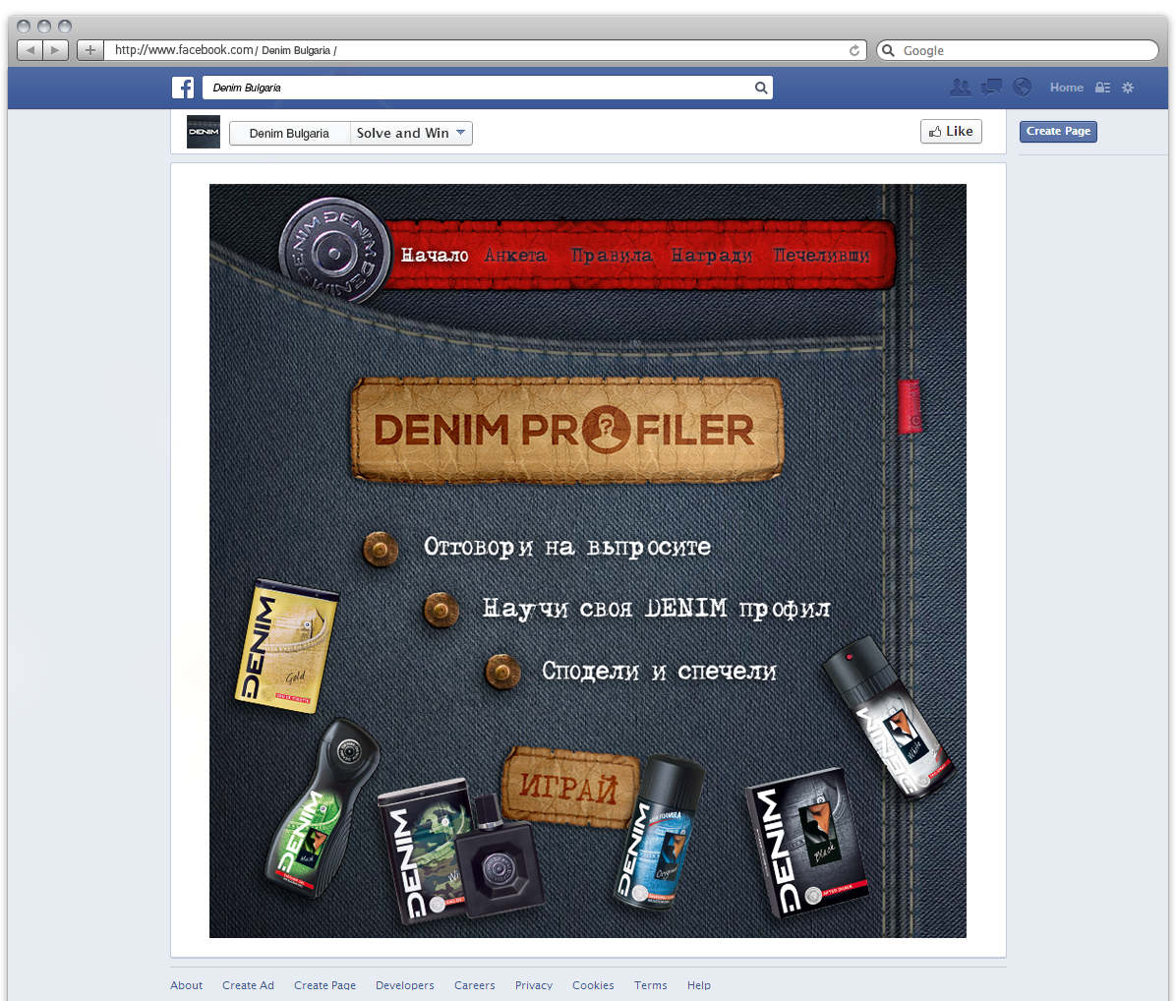Screen dimensions: 1176x1001
Task: Open the Privacy footer link
Action: (534, 985)
